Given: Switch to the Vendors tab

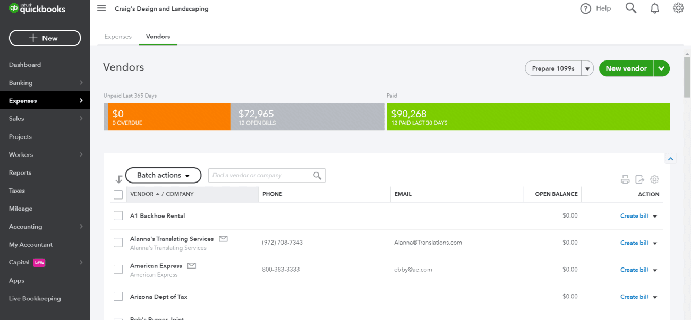Looking at the screenshot, I should [158, 37].
